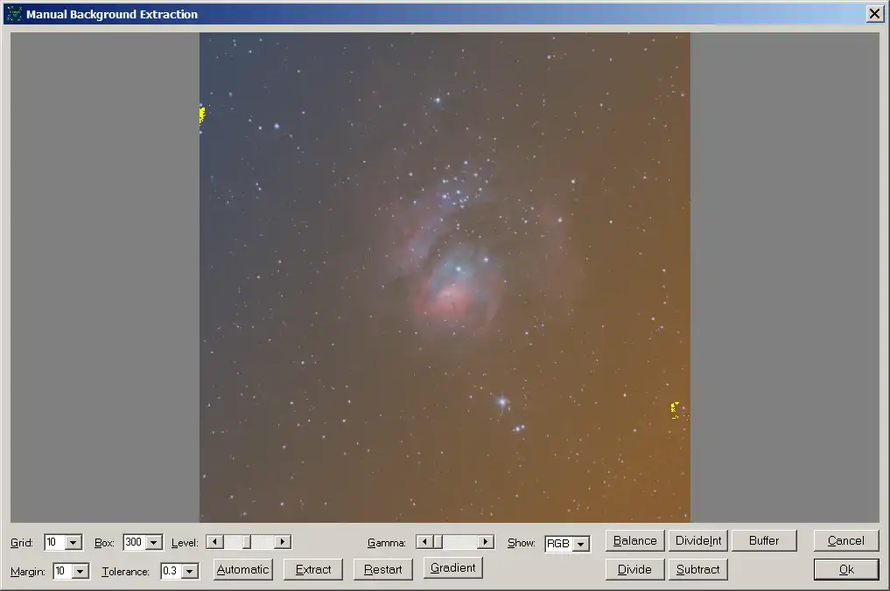Screen dimensions: 890x591
Task: Click the Divide button
Action: tap(635, 569)
